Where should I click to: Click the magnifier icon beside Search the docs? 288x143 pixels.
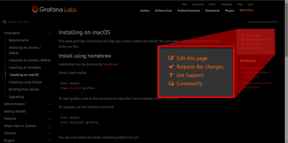tap(4, 22)
